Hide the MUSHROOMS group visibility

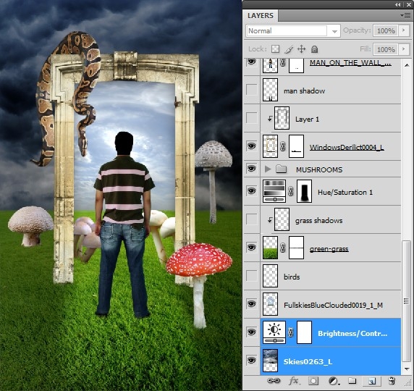[x=251, y=168]
